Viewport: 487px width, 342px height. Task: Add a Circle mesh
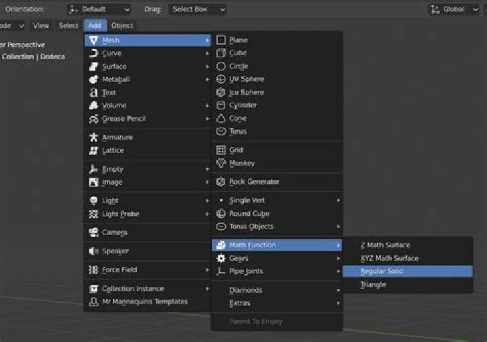click(277, 66)
